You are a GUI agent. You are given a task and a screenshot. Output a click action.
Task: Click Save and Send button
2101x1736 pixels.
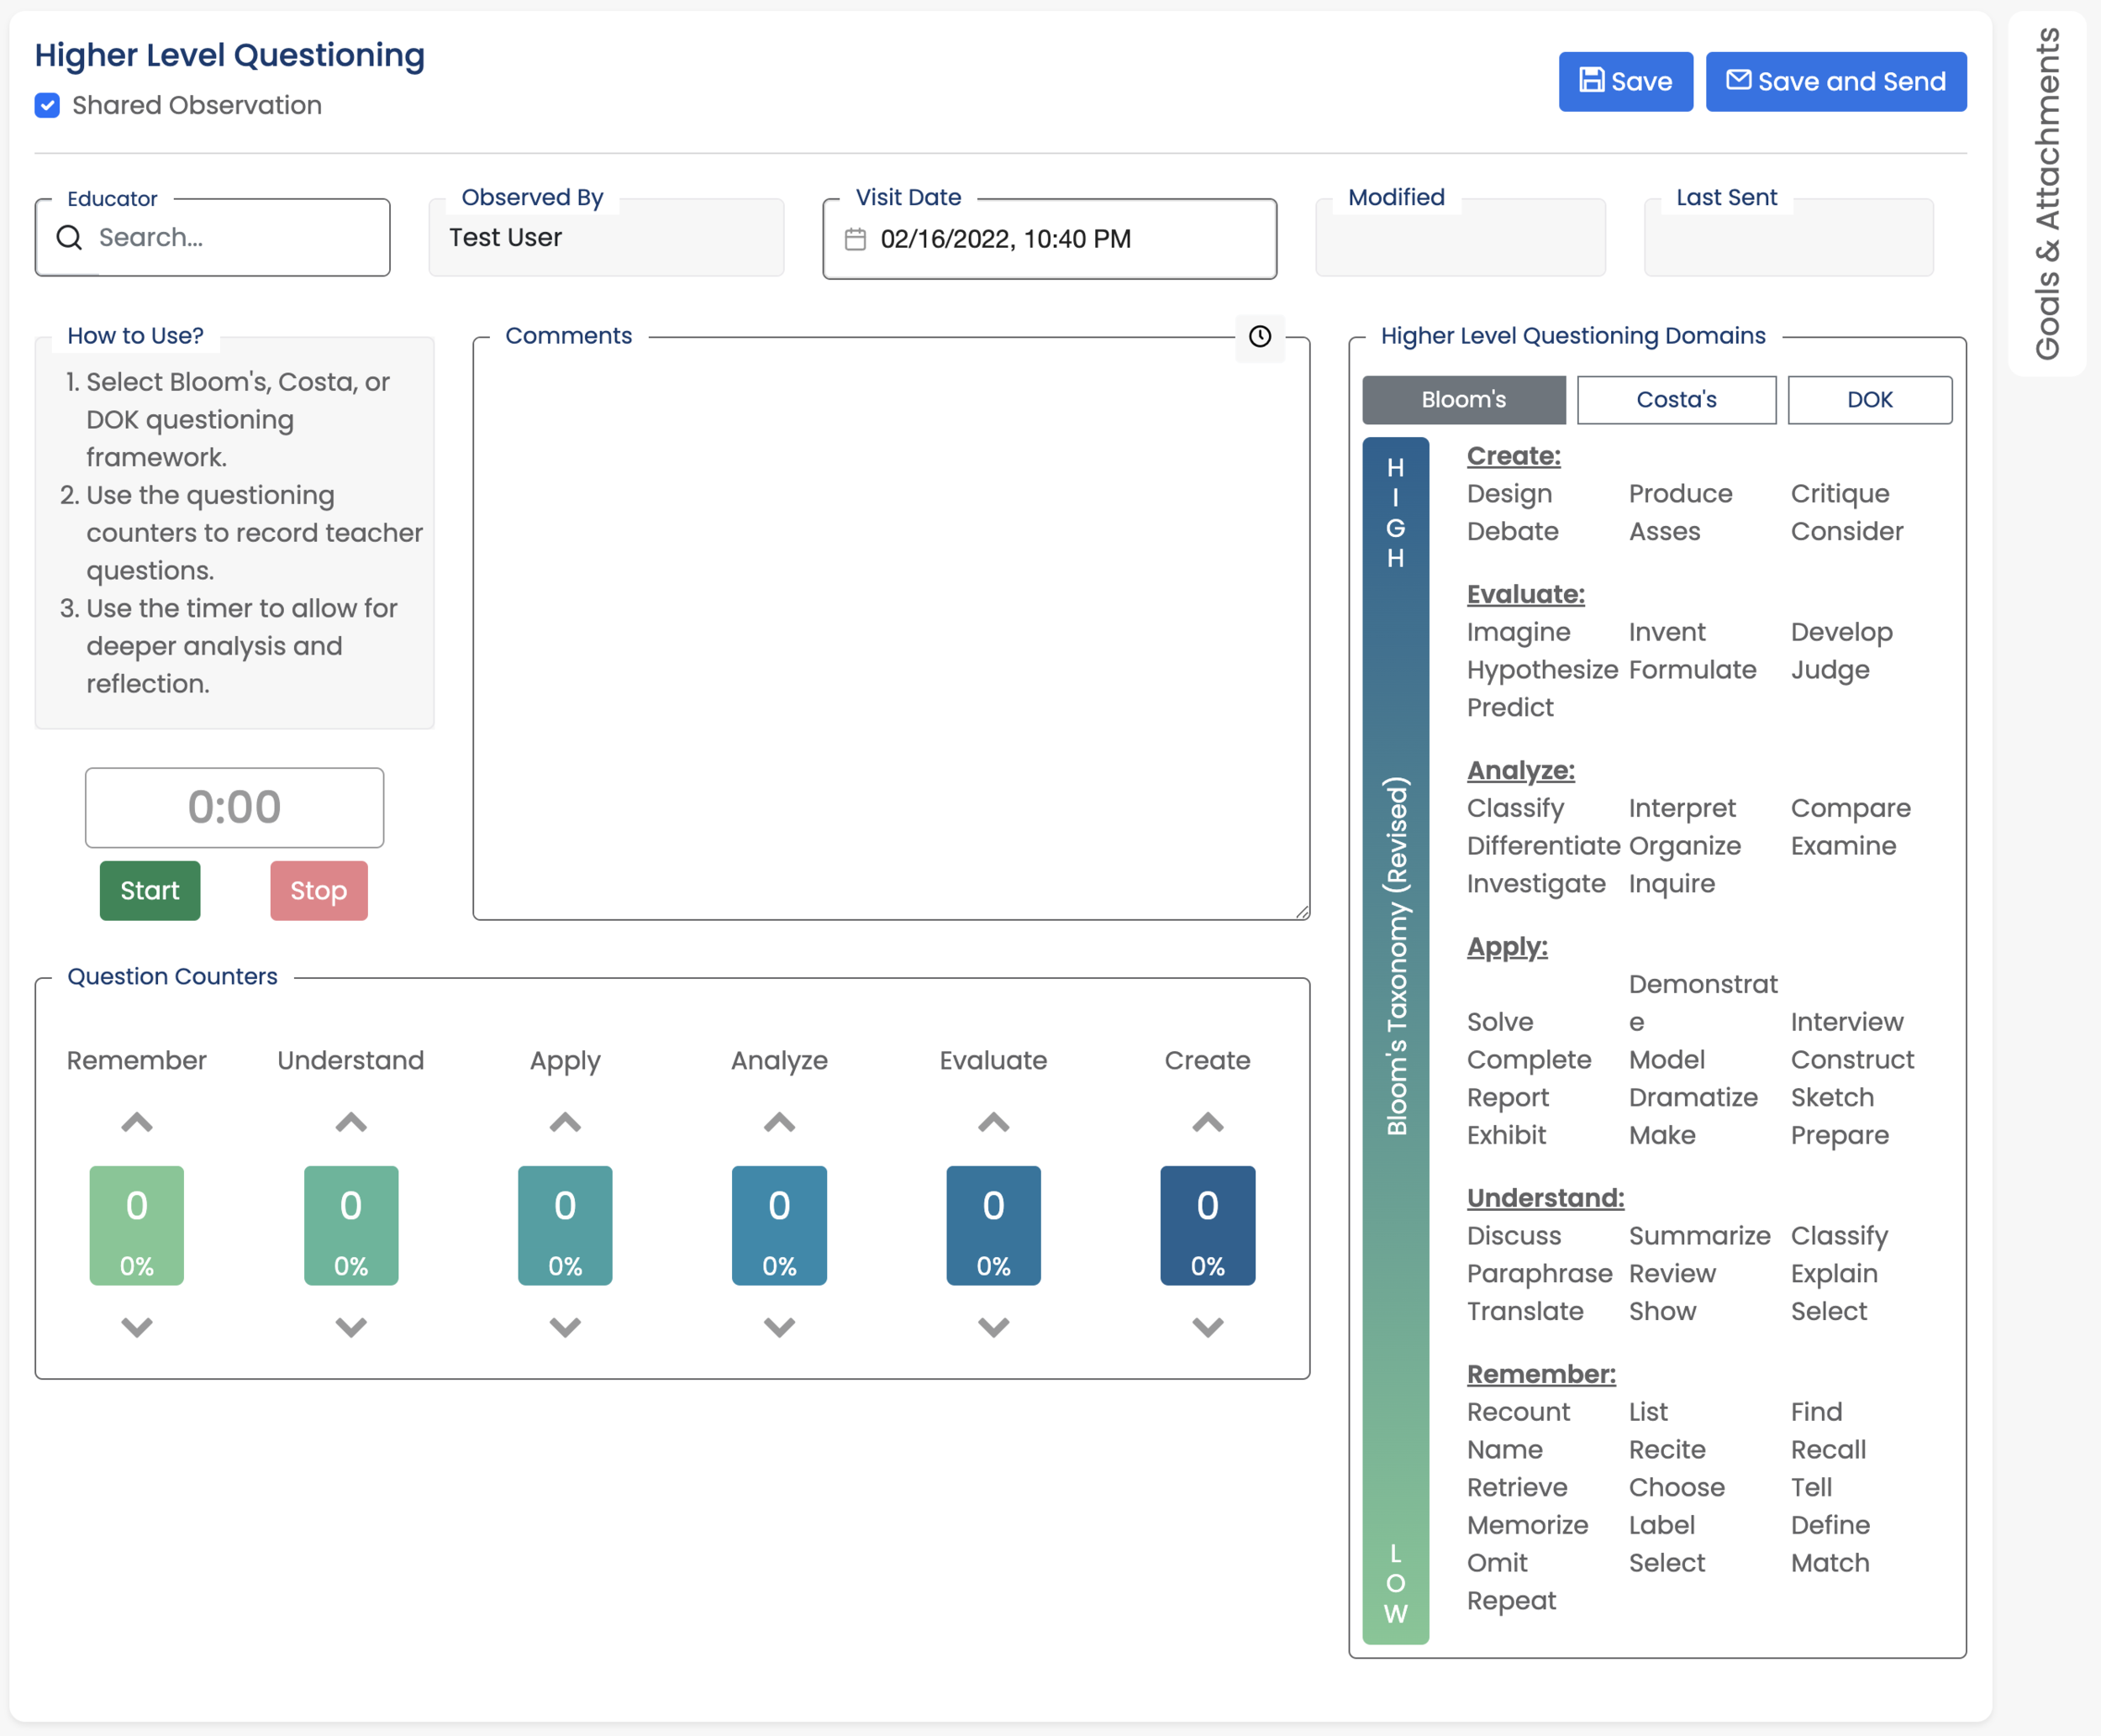(1835, 81)
